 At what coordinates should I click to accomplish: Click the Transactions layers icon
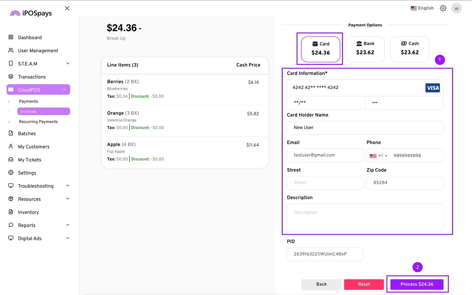[11, 77]
